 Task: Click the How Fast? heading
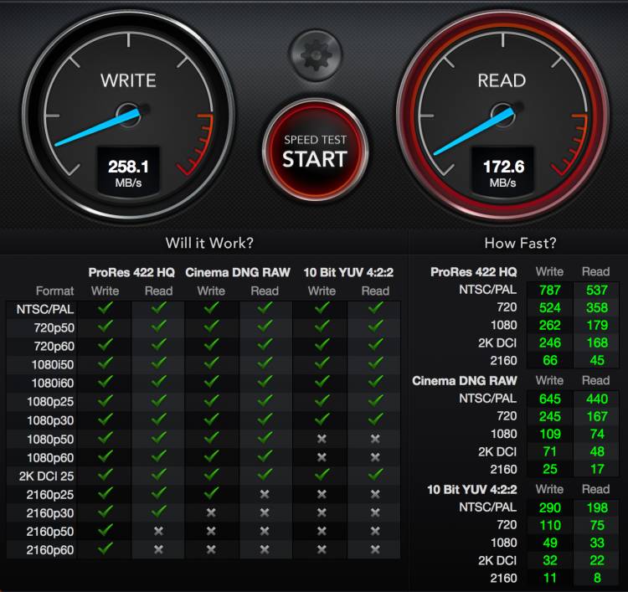520,243
